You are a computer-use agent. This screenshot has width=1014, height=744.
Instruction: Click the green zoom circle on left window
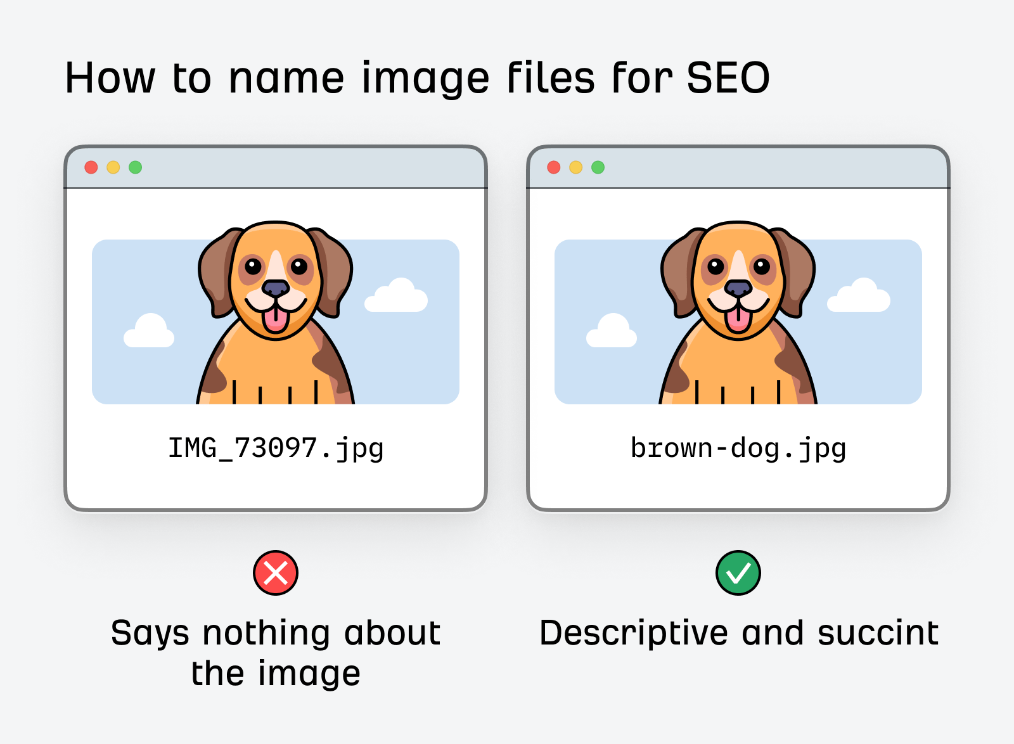pos(136,167)
